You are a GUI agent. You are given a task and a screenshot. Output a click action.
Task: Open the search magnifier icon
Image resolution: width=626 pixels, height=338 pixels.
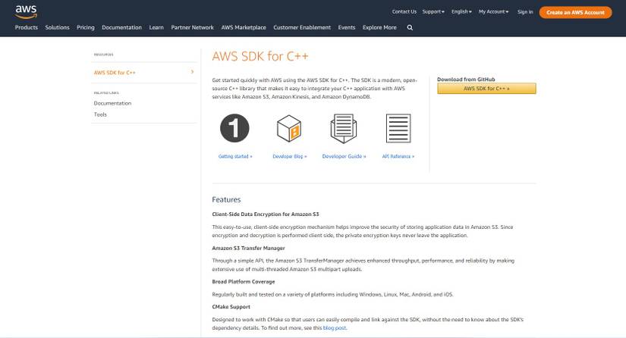click(410, 27)
